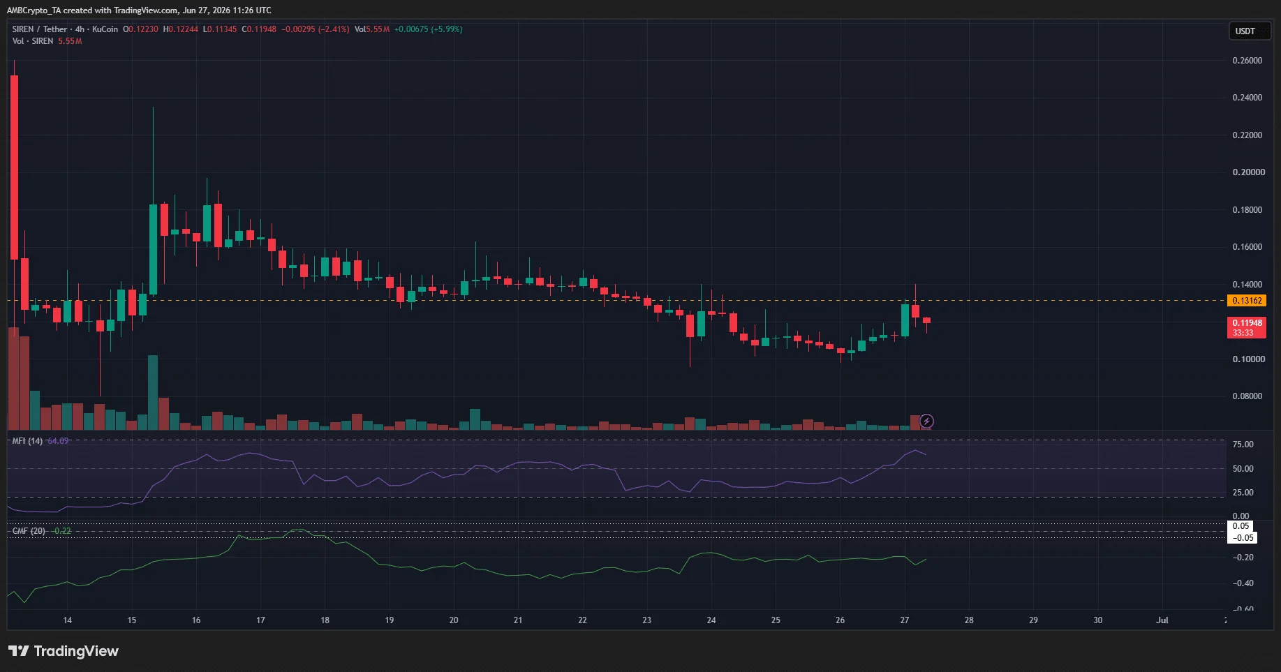The width and height of the screenshot is (1281, 672).
Task: Click the white -0.05 CMF level label
Action: [1243, 538]
